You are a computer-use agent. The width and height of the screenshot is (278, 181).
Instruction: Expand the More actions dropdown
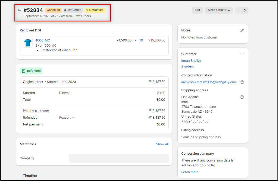click(x=219, y=10)
